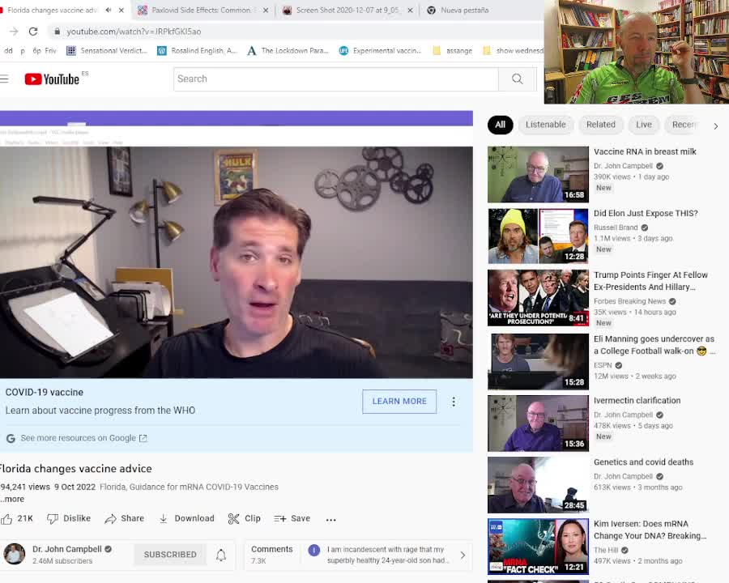Image resolution: width=729 pixels, height=583 pixels.
Task: Open the assange bookmarks folder
Action: pyautogui.click(x=452, y=51)
